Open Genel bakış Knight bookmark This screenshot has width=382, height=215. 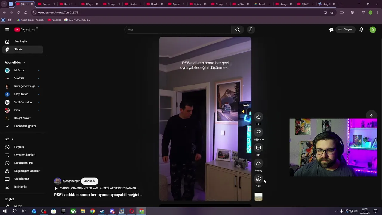pos(31,20)
